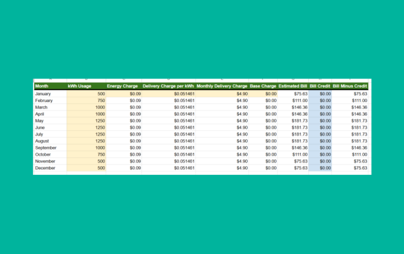Select May's bill minus credit $181.73
Image resolution: width=404 pixels, height=254 pixels.
[x=350, y=121]
